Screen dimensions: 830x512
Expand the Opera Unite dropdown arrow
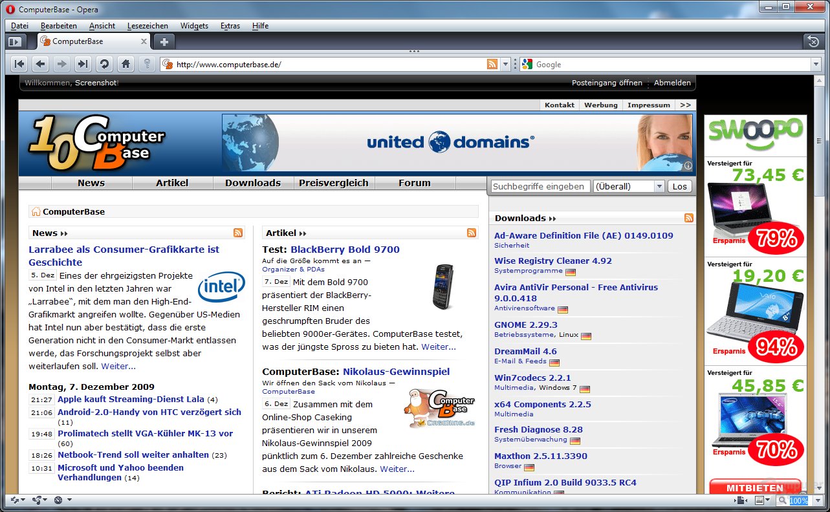click(45, 500)
